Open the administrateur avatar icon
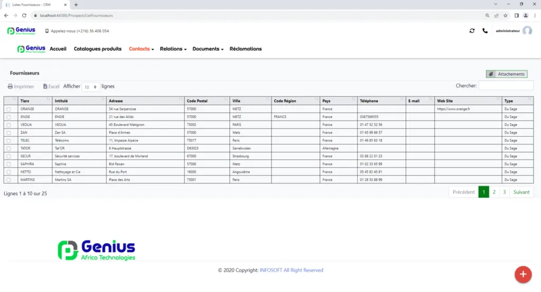Viewport: 541px width, 292px height. 527,31
